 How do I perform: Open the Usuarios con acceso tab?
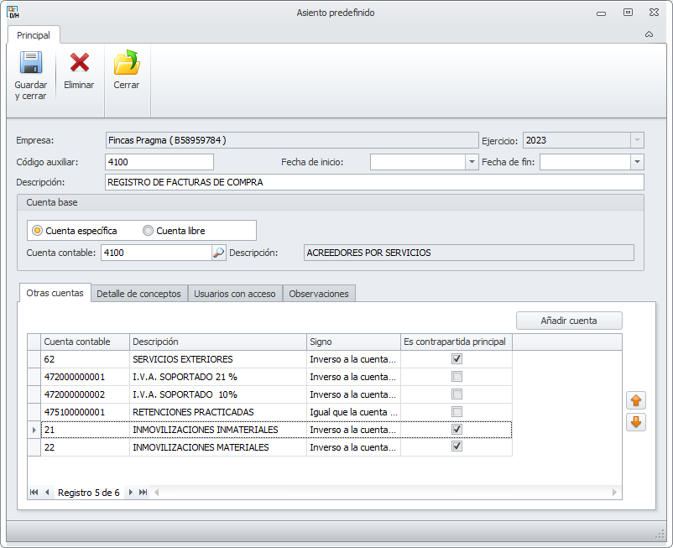[x=234, y=294]
